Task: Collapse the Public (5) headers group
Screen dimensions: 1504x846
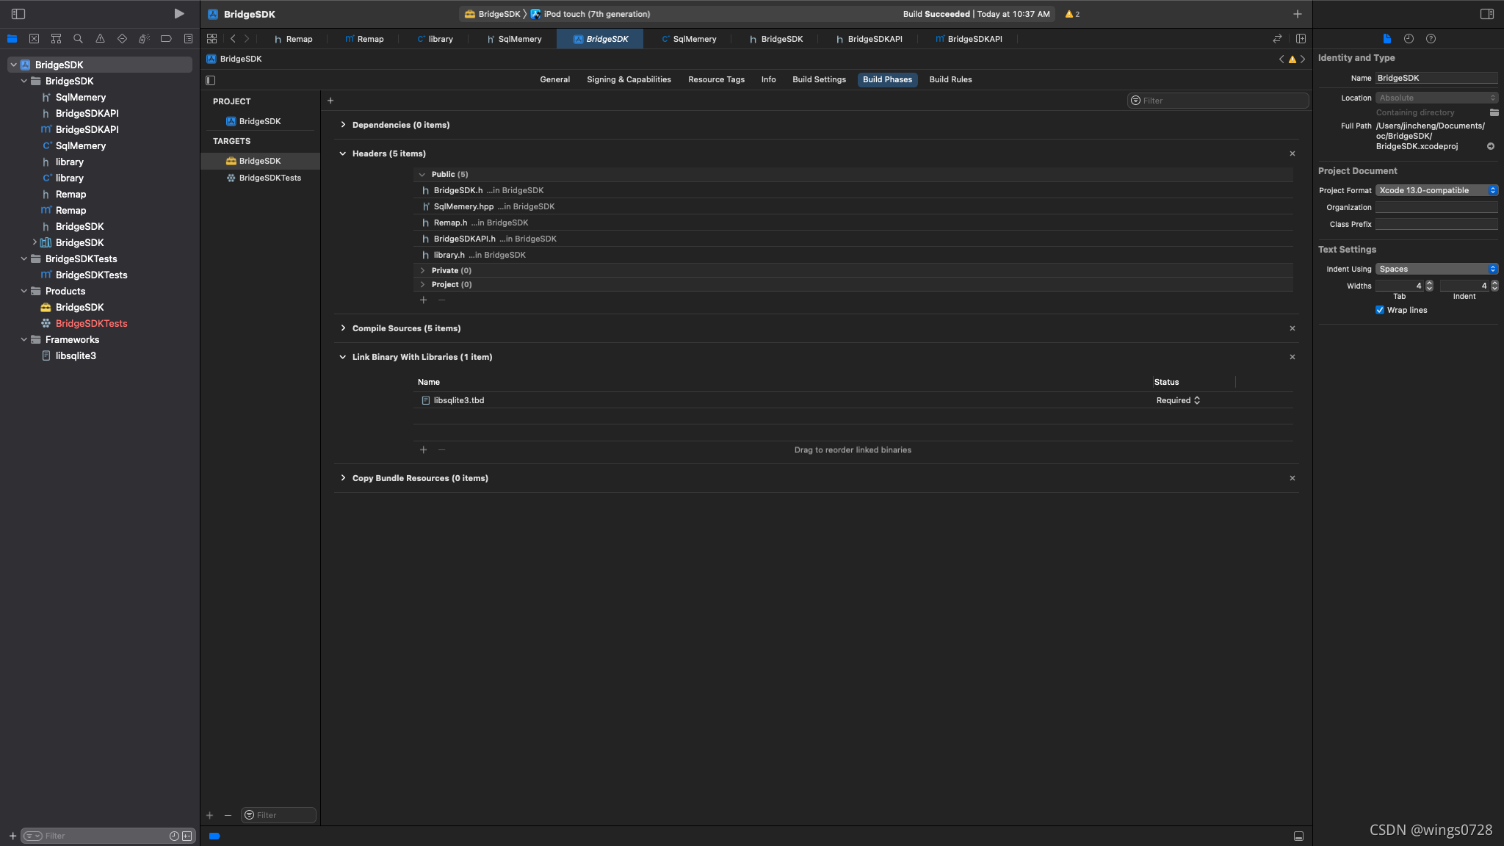Action: [x=422, y=174]
